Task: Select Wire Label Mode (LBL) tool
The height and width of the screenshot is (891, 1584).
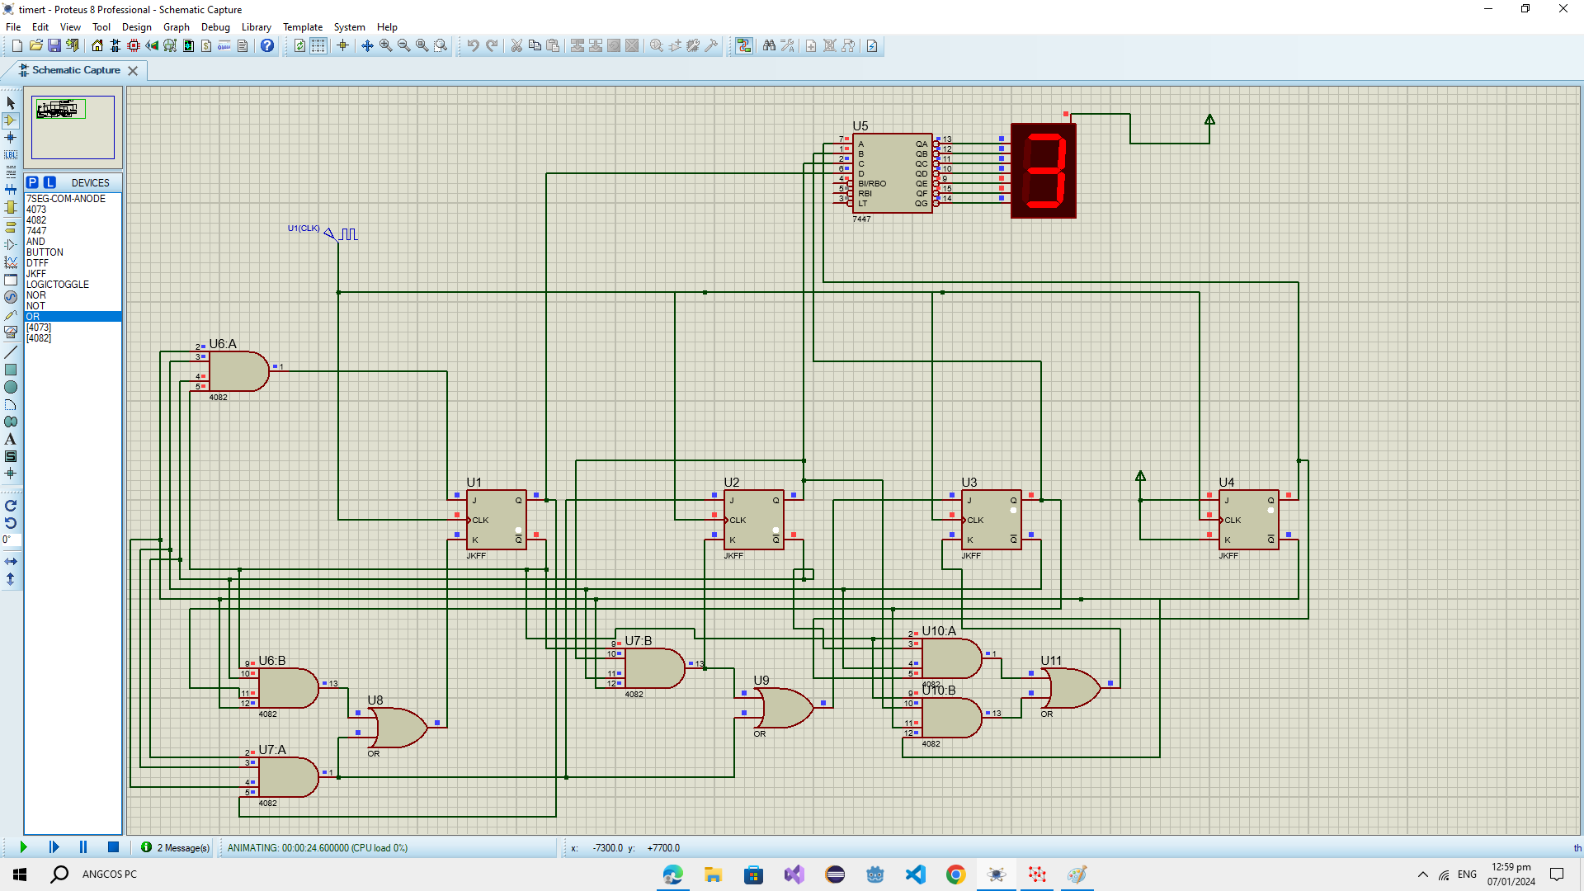Action: [x=11, y=155]
